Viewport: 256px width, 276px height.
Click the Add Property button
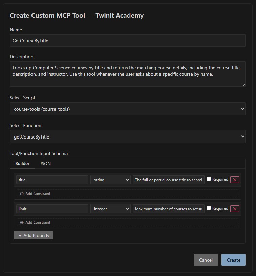click(x=34, y=235)
